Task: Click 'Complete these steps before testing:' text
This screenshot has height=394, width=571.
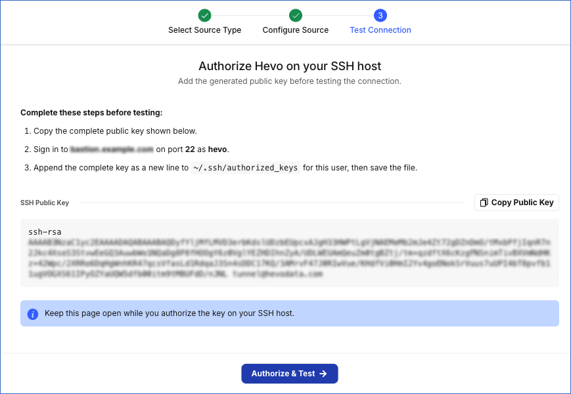Action: (x=91, y=113)
